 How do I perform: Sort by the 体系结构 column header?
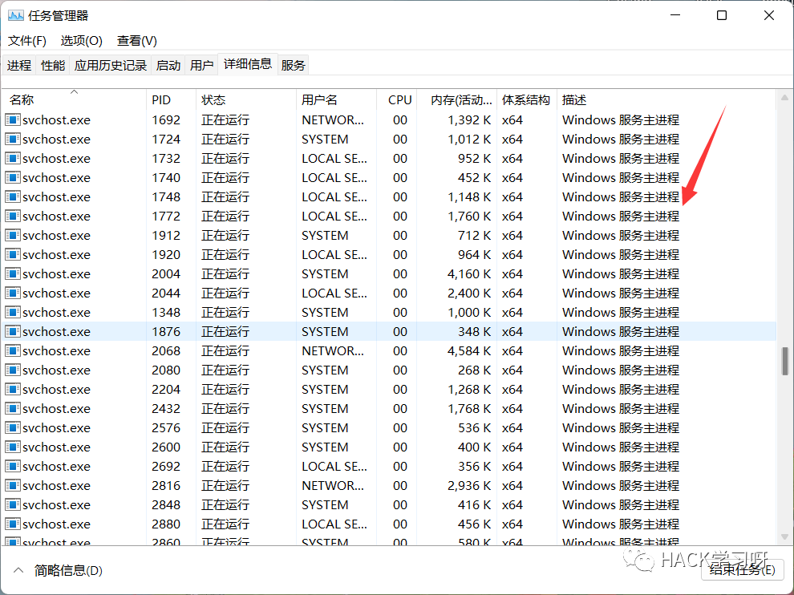click(527, 99)
